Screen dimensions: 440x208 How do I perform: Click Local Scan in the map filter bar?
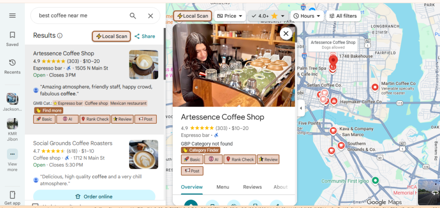[x=192, y=16]
